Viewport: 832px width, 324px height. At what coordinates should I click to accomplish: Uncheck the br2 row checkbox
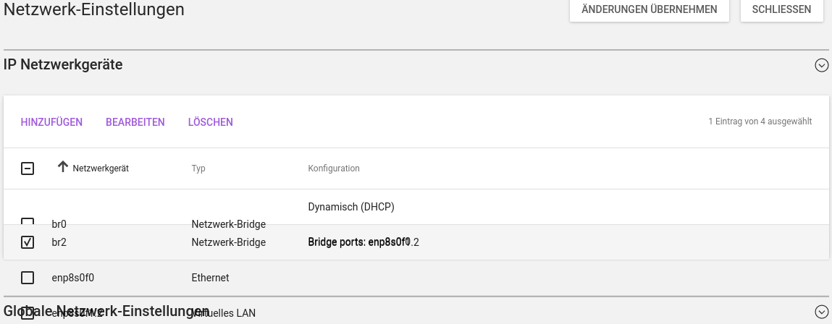(28, 242)
